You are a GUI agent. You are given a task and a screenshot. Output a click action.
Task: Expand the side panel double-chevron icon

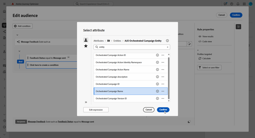86,102
